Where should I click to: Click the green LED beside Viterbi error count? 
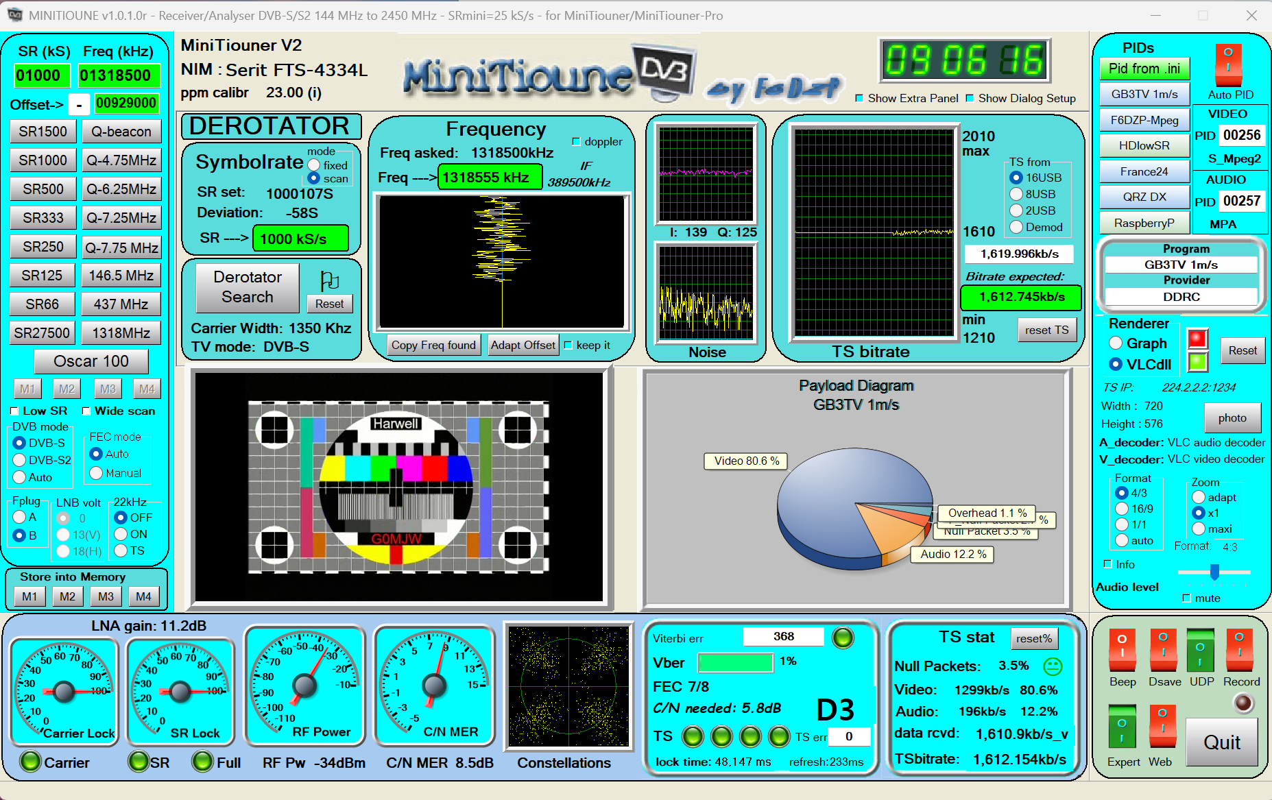843,637
